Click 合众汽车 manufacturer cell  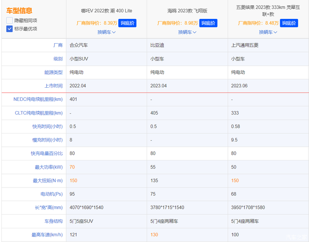[x=79, y=45]
